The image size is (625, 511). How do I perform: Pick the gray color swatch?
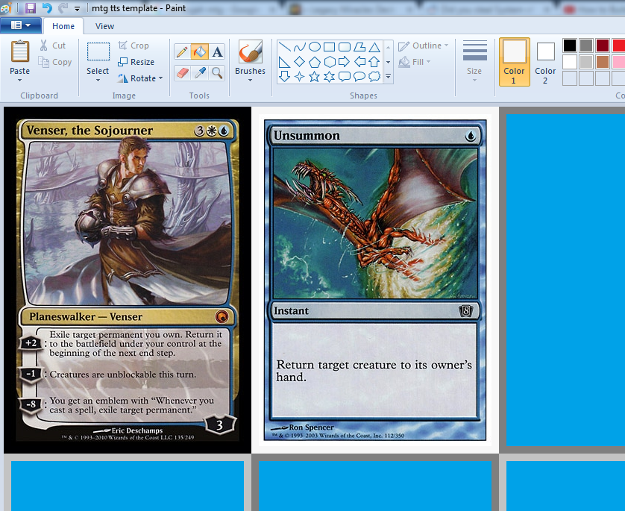pyautogui.click(x=586, y=46)
